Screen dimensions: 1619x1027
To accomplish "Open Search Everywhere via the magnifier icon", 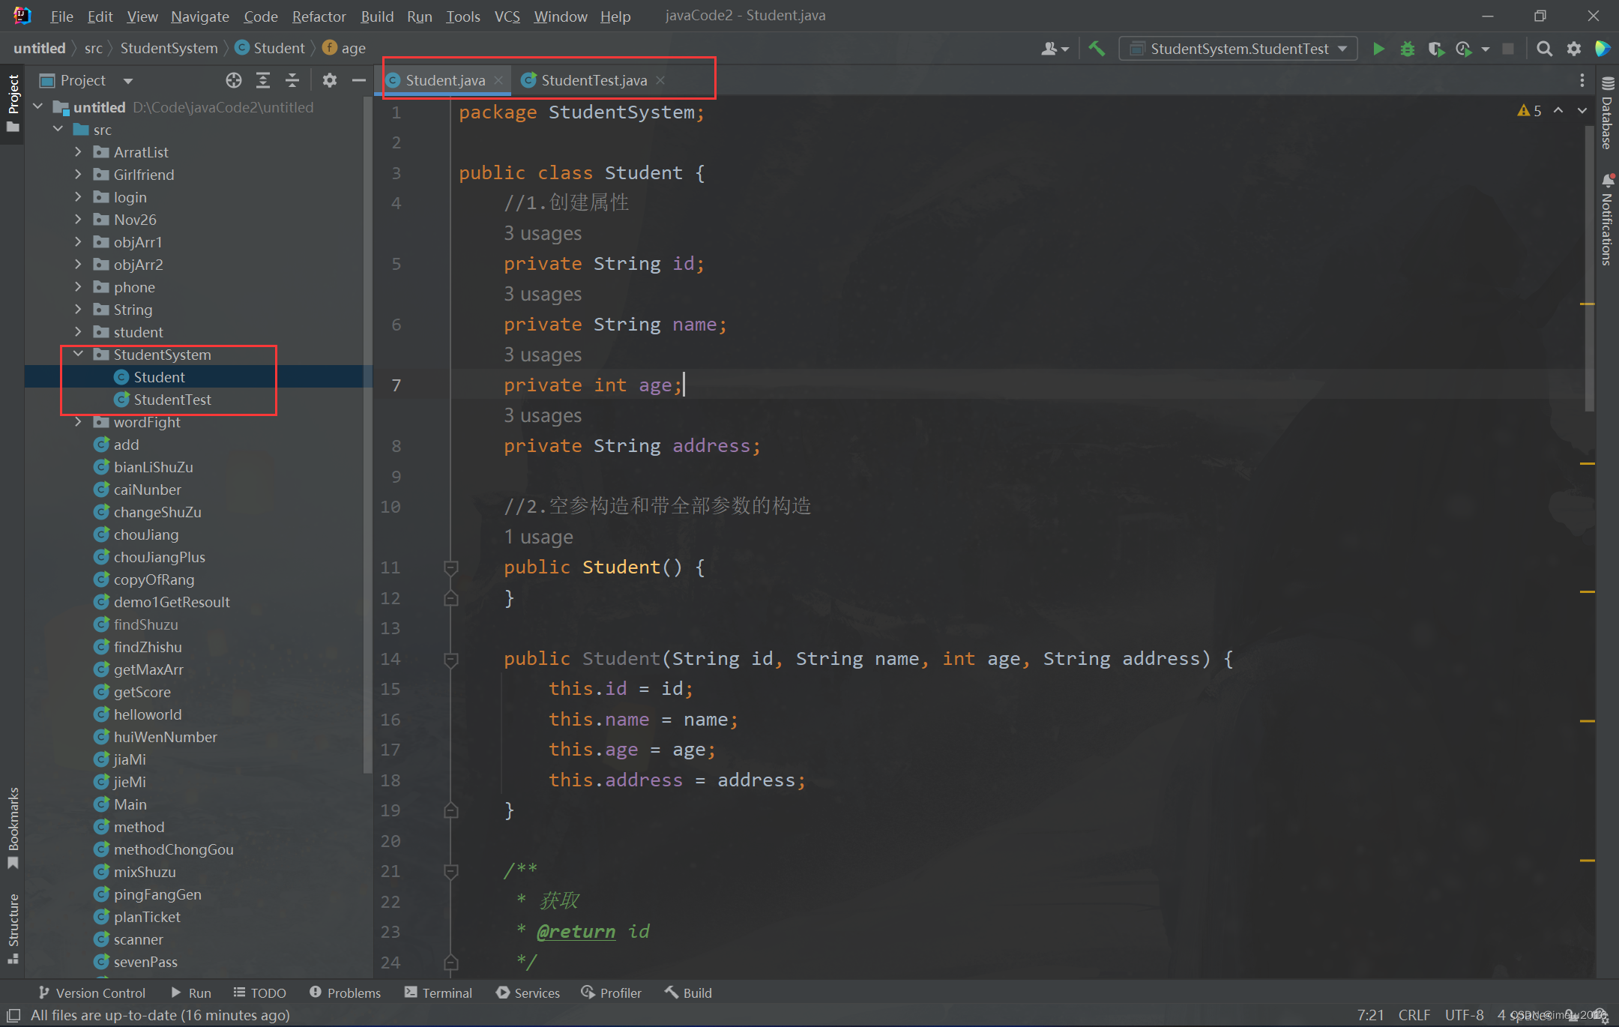I will pyautogui.click(x=1544, y=49).
